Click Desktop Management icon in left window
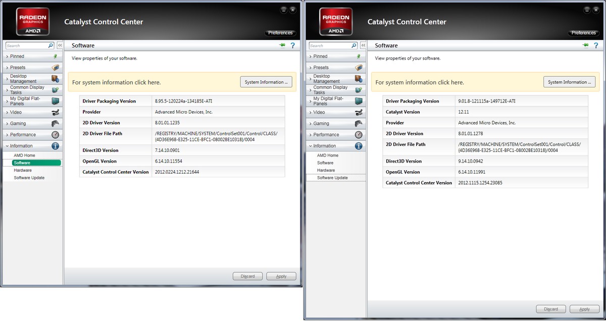Screen dimensions: 606x321 [56, 79]
